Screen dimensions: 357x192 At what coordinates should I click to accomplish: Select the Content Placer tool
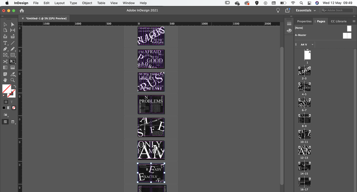pos(13,36)
